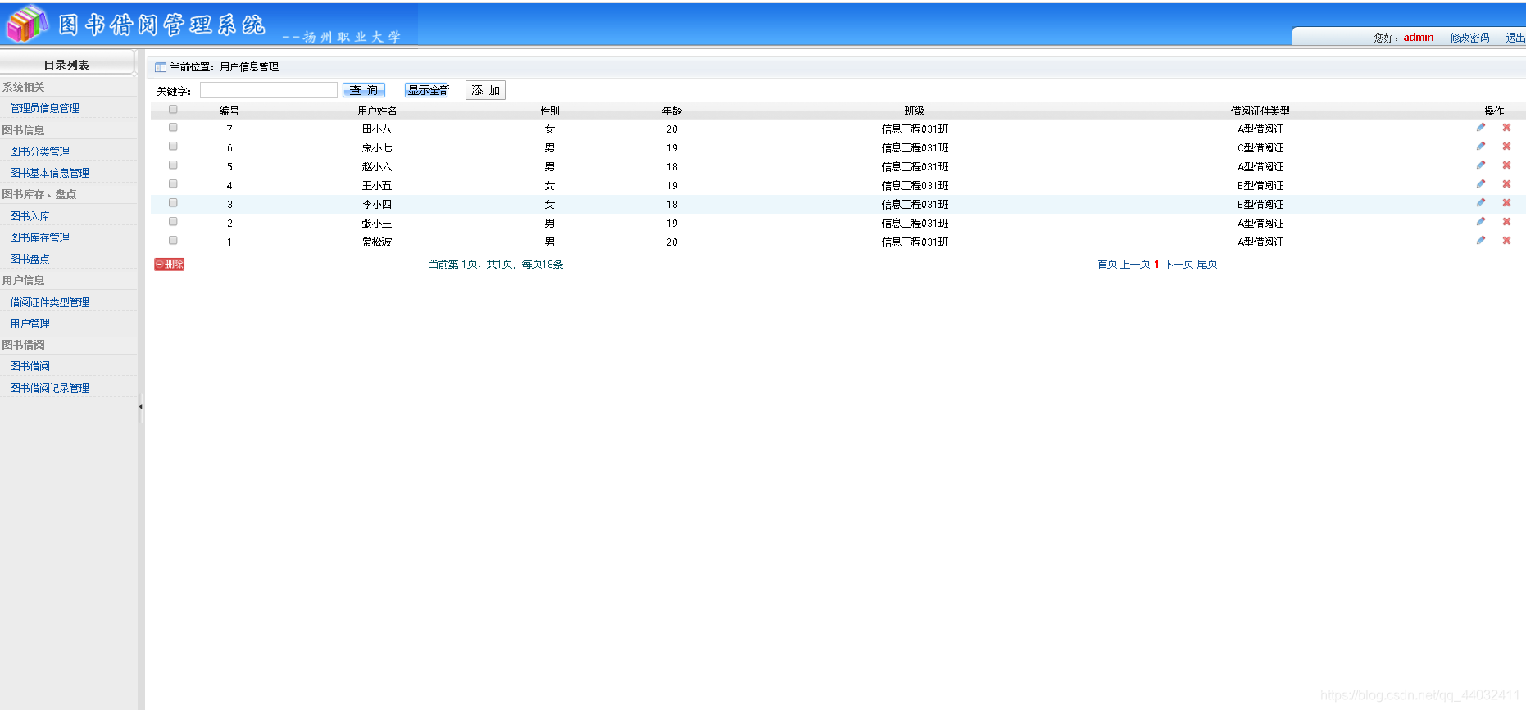Click the 退出 logout link
The width and height of the screenshot is (1526, 710).
(1515, 38)
